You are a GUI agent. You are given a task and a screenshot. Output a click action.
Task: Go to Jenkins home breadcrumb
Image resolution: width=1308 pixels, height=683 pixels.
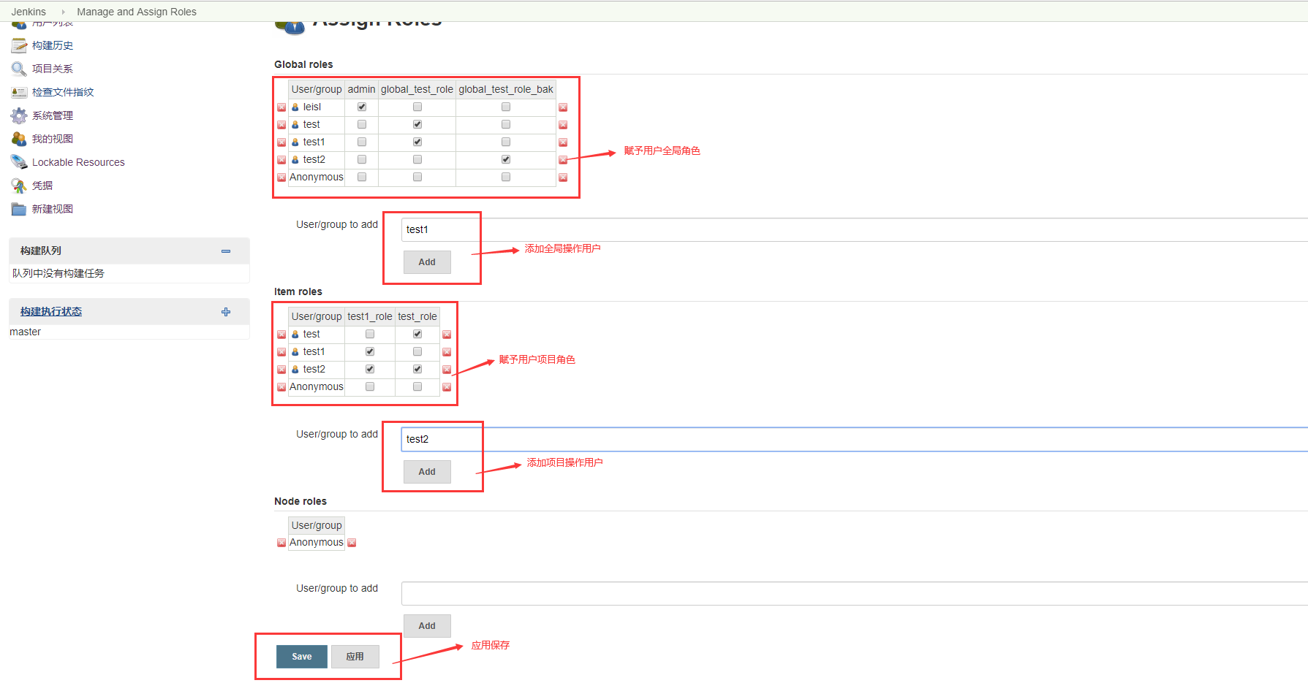(x=29, y=12)
